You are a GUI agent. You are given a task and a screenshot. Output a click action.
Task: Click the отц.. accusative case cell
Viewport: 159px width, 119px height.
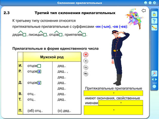pyautogui.click(x=31, y=94)
